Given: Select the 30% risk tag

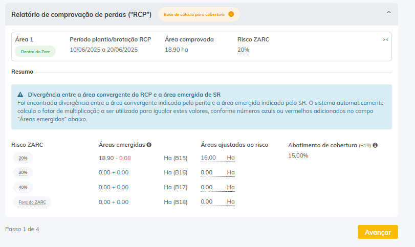Looking at the screenshot, I should click(23, 173).
